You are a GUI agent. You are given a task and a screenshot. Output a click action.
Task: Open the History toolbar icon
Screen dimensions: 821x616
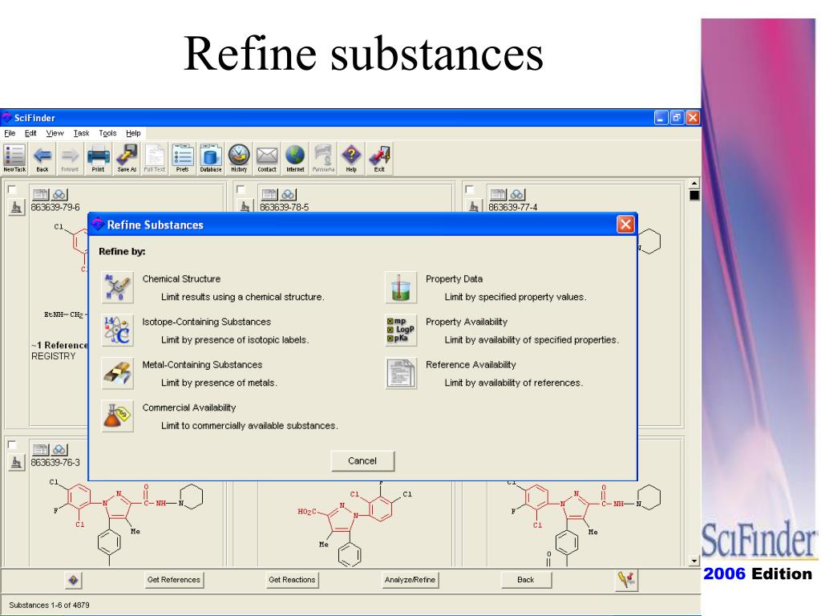[x=239, y=158]
